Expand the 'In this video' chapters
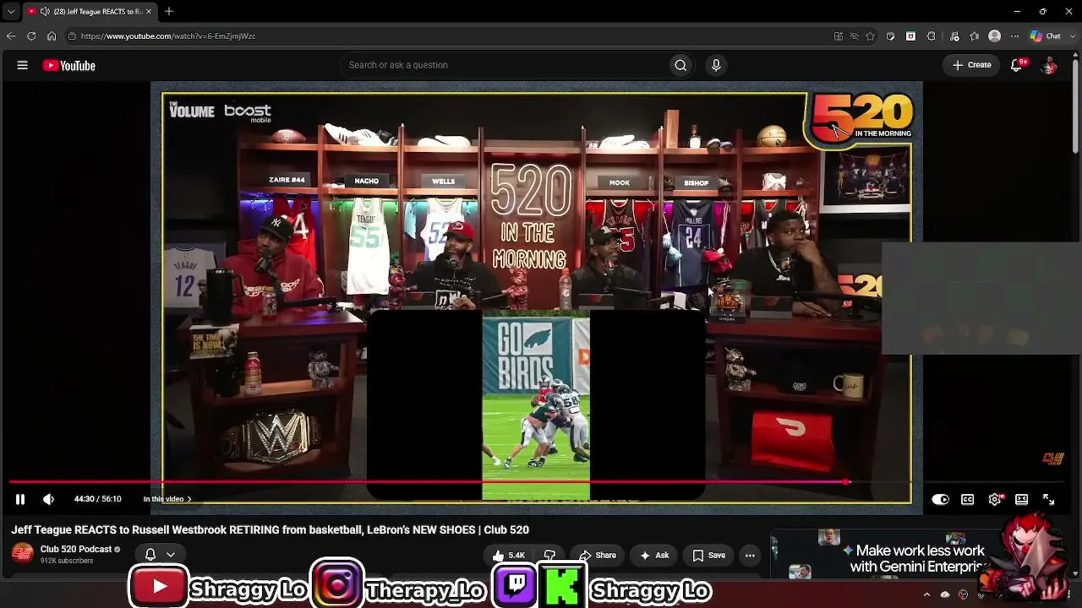This screenshot has height=608, width=1082. [167, 499]
